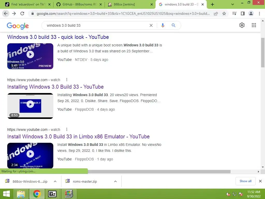Screen dimensions: 265x199
Task: Click inside the Google search box
Action: pos(96,25)
